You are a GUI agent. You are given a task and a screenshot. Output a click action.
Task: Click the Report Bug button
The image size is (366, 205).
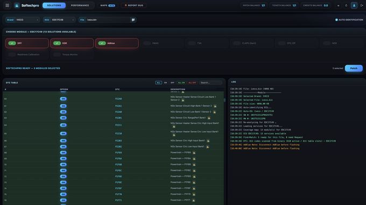coord(133,5)
